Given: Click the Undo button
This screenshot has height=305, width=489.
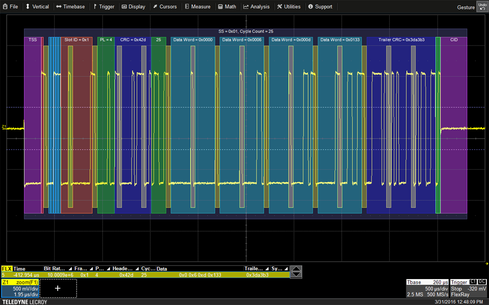Looking at the screenshot, I should [482, 6].
